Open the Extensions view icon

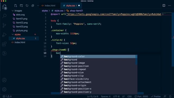tap(4, 44)
